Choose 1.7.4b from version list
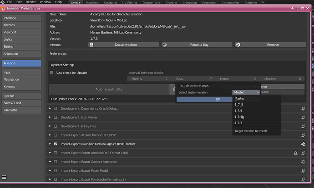 click(x=256, y=117)
